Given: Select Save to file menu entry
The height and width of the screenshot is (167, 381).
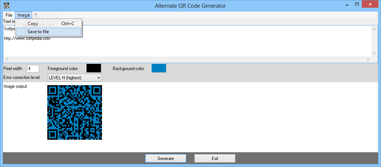Looking at the screenshot, I should (48, 32).
